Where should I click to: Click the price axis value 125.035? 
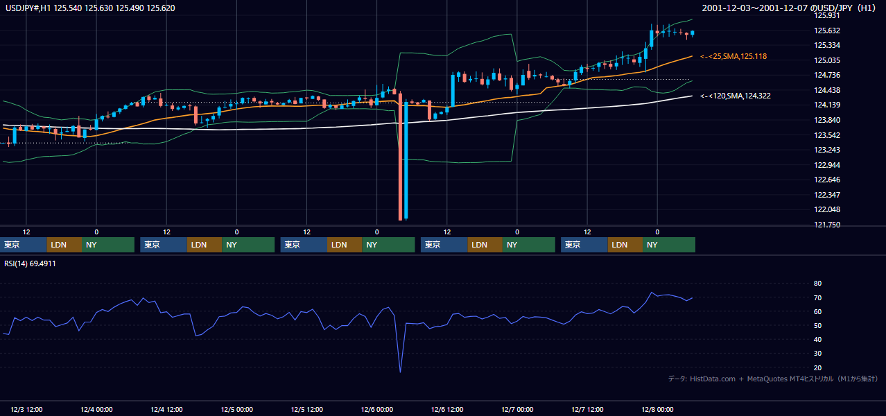828,60
